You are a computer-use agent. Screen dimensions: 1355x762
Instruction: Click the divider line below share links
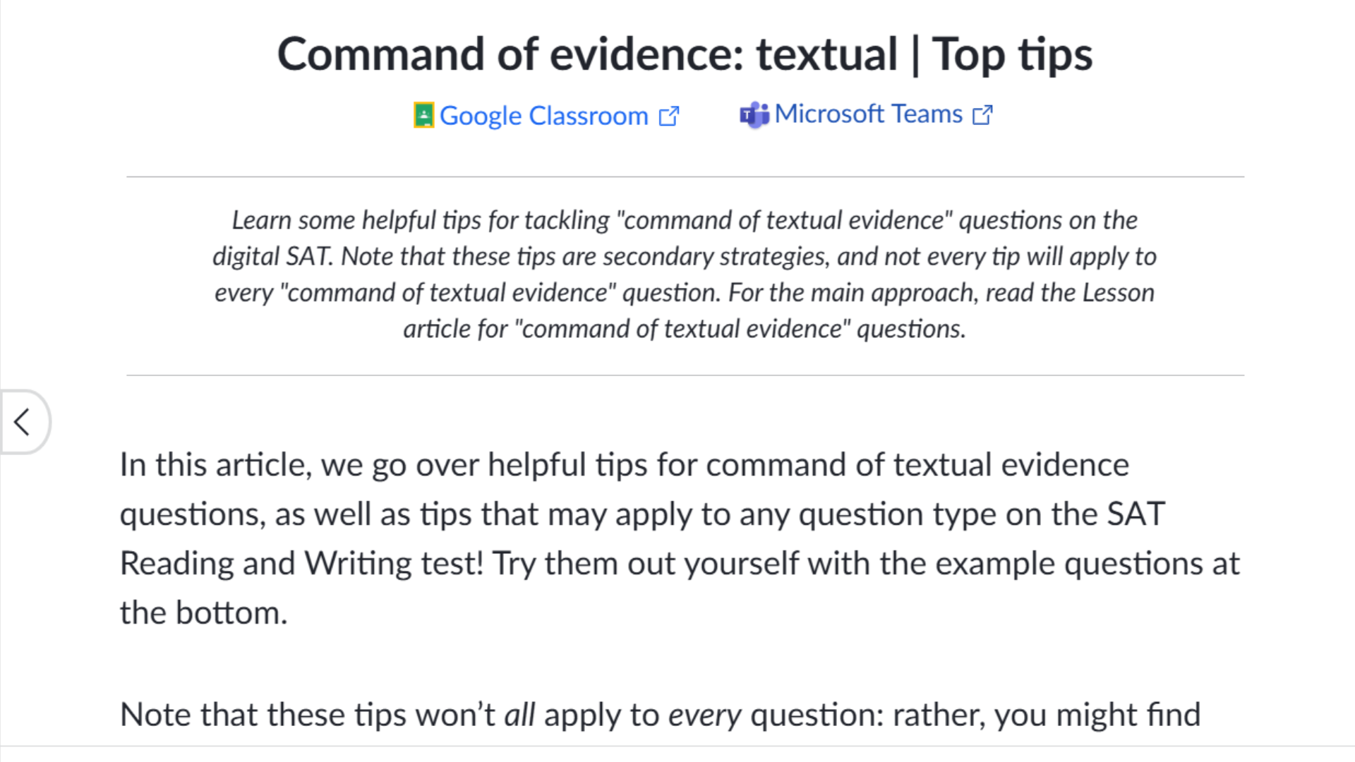[685, 176]
